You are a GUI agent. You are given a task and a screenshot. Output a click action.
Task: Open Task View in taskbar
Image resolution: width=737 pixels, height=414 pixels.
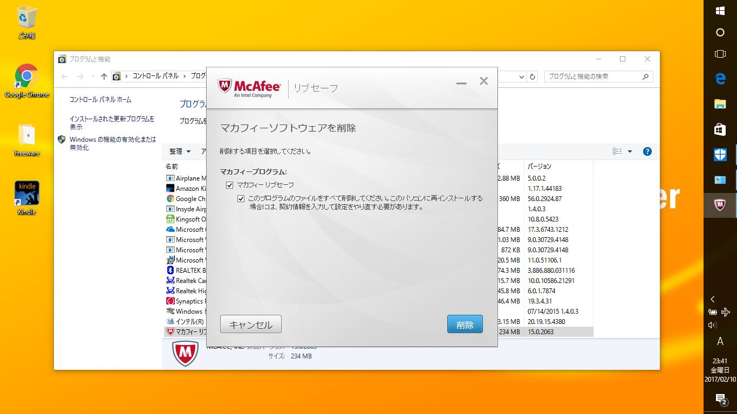pyautogui.click(x=720, y=54)
